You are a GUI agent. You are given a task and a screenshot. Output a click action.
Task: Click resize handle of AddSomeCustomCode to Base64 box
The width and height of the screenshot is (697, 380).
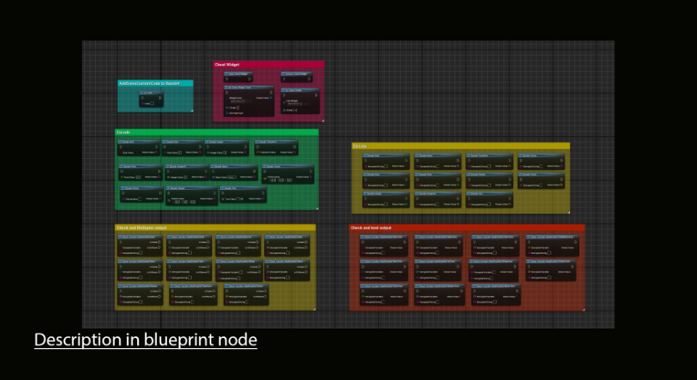190,110
